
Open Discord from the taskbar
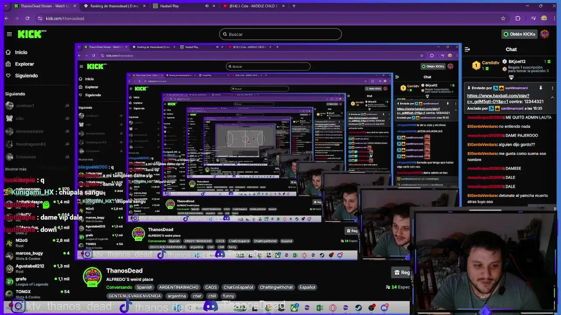click(385, 308)
